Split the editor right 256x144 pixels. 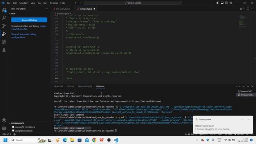tap(248, 9)
